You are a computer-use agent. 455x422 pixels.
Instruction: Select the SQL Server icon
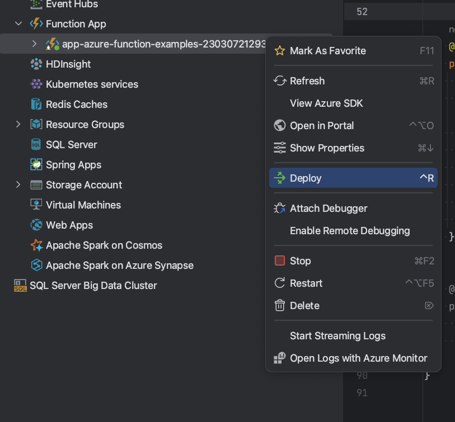pyautogui.click(x=36, y=144)
